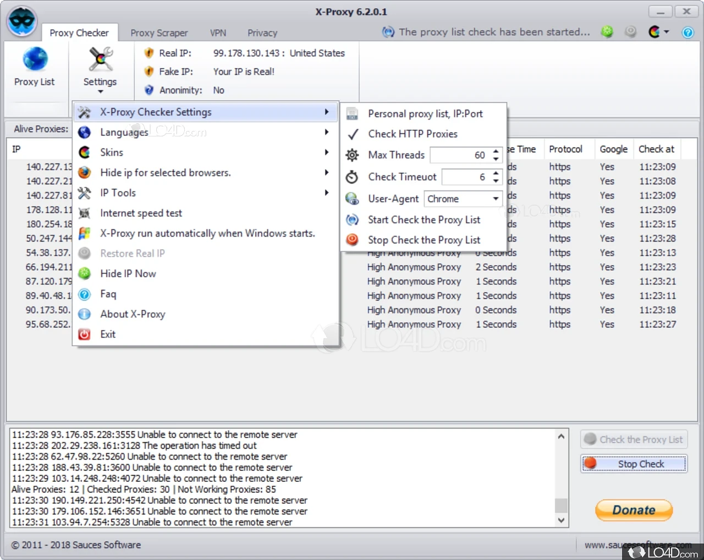Switch to the Proxy Scraper tab
Viewport: 704px width, 560px height.
click(159, 33)
